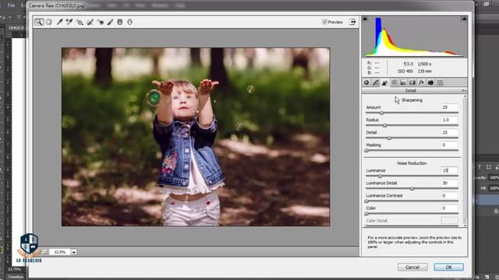499x280 pixels.
Task: Click the Luminance Detail slider
Action: click(x=412, y=188)
